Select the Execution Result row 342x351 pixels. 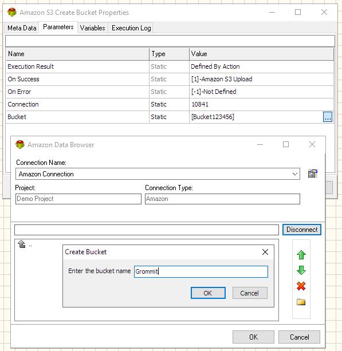pos(170,66)
